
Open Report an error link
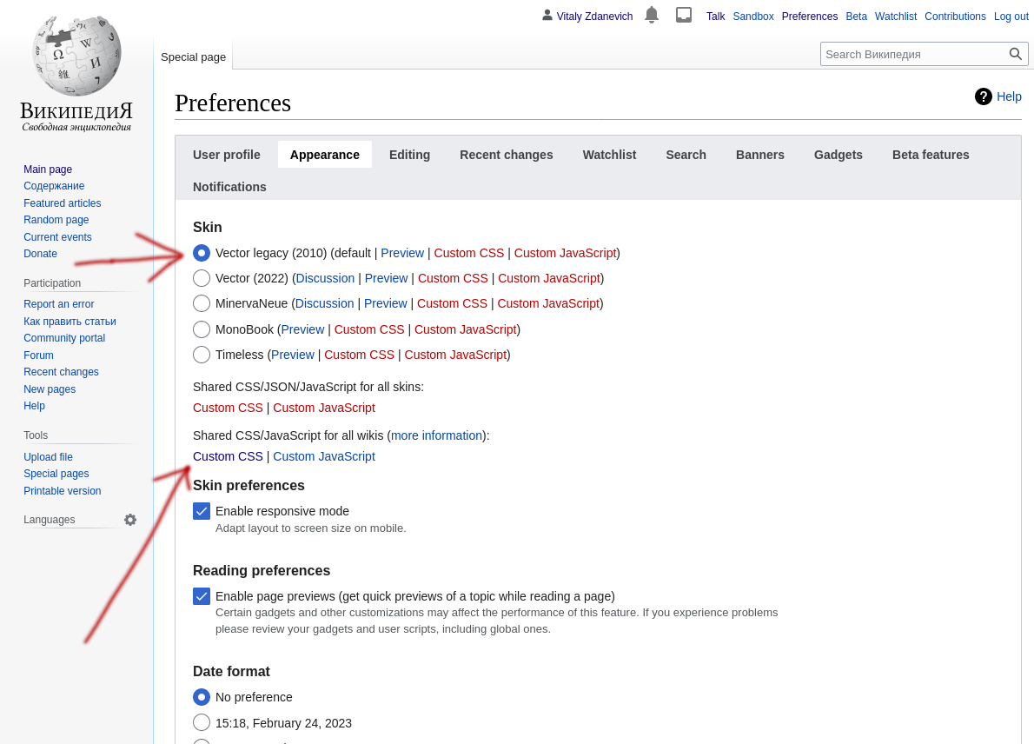pyautogui.click(x=59, y=304)
